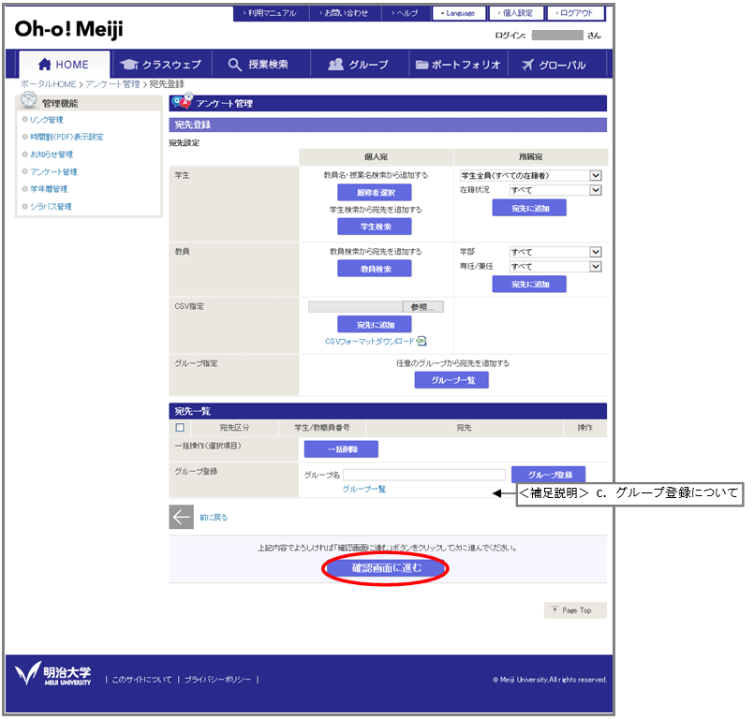Click the 教員検索 button
Screen dimensions: 754x719
(375, 268)
